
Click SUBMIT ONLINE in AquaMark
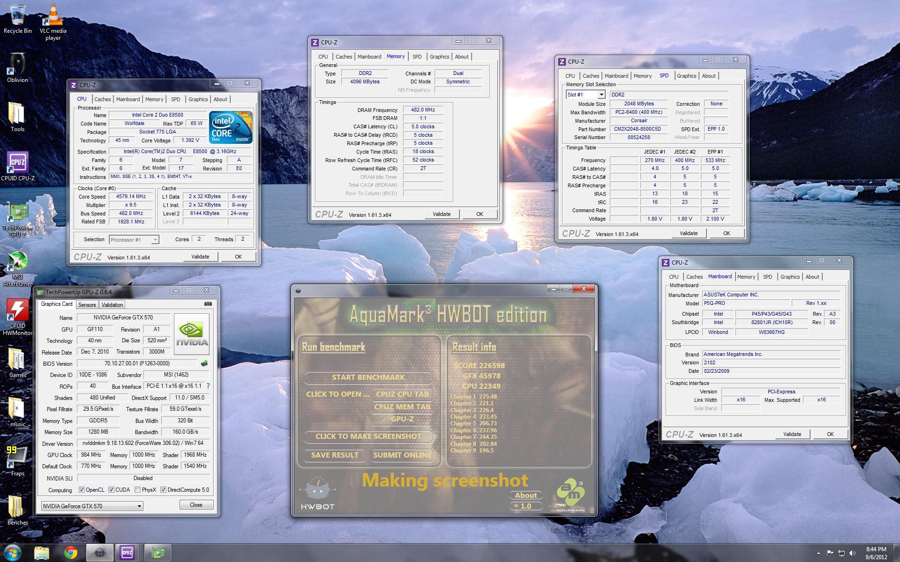[402, 455]
